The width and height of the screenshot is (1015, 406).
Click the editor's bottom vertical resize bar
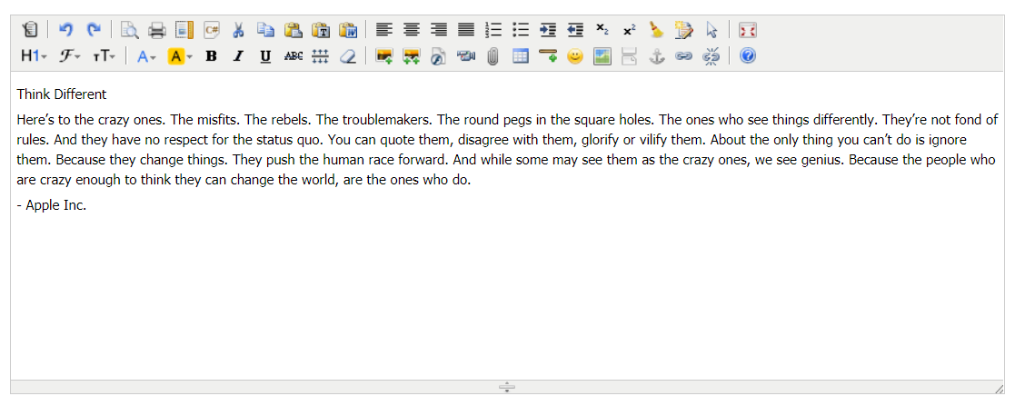pos(507,387)
